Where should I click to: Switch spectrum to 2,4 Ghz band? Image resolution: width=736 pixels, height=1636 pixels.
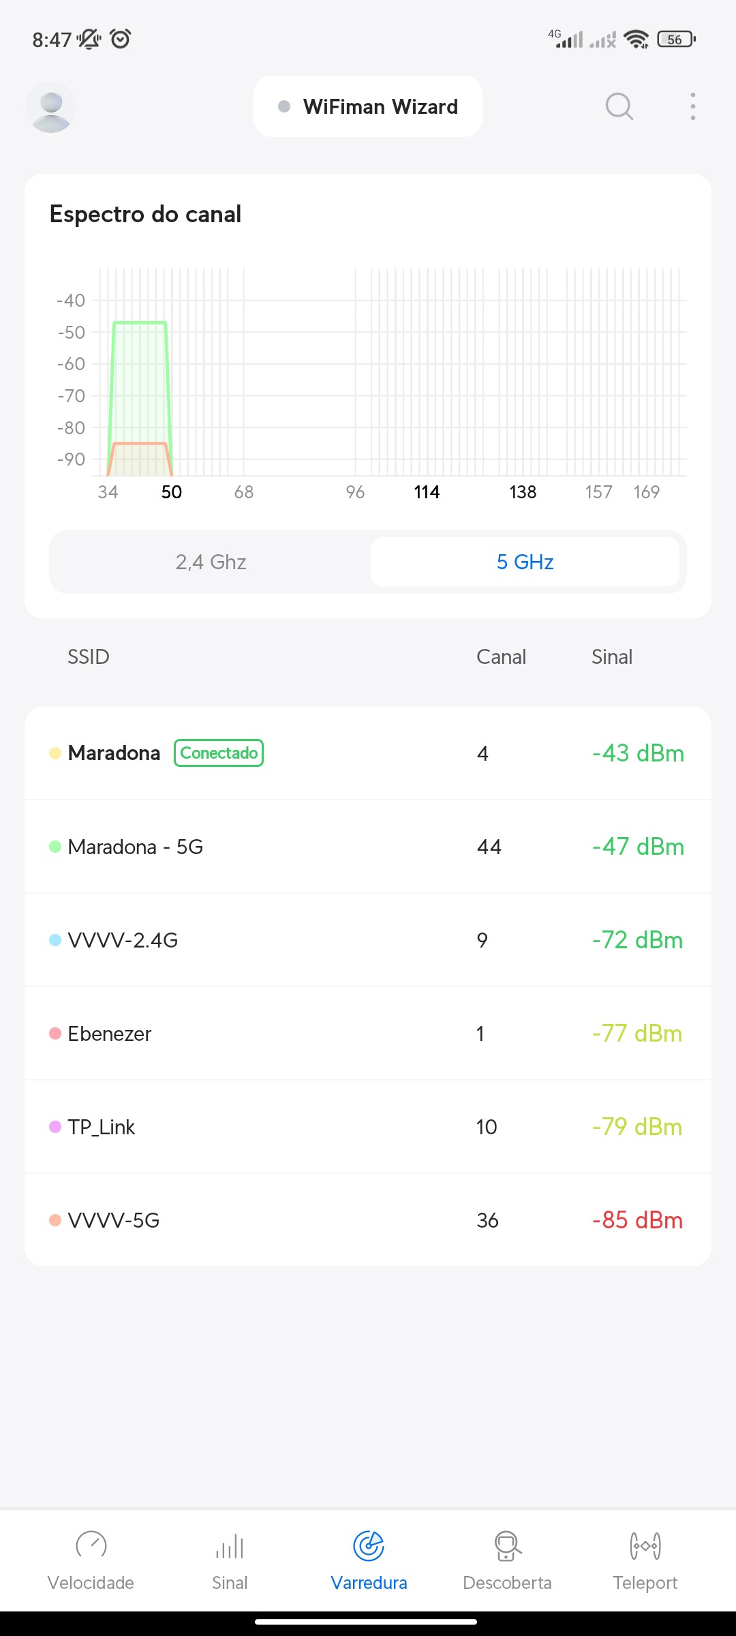tap(211, 562)
